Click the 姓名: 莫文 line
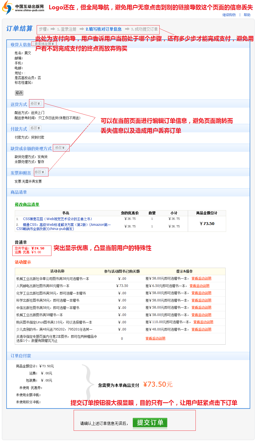Viewport: 262px width, 442px height. click(23, 53)
